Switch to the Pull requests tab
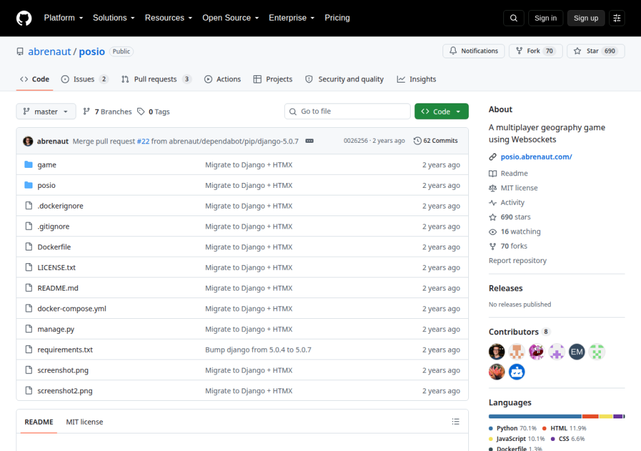641x451 pixels. [x=156, y=79]
